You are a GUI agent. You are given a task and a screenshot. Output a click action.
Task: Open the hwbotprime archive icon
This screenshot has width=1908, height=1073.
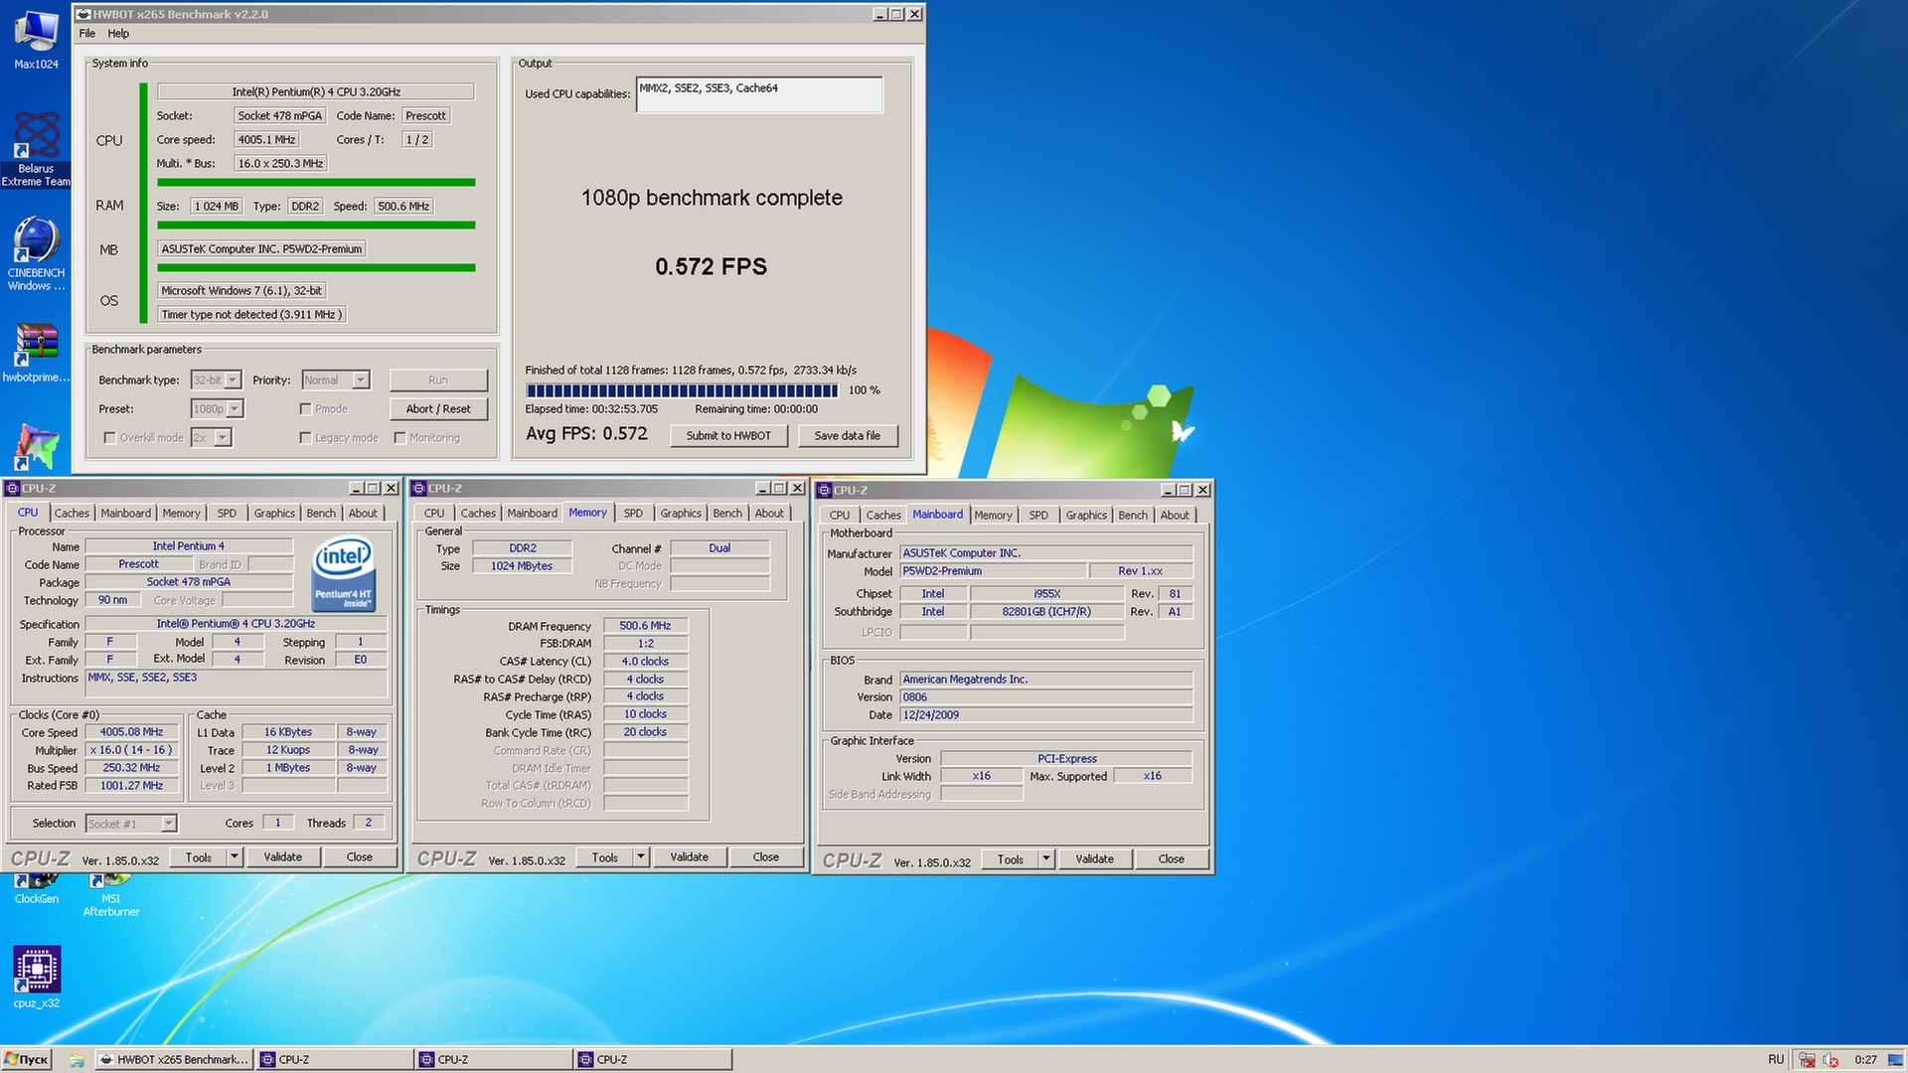point(36,354)
